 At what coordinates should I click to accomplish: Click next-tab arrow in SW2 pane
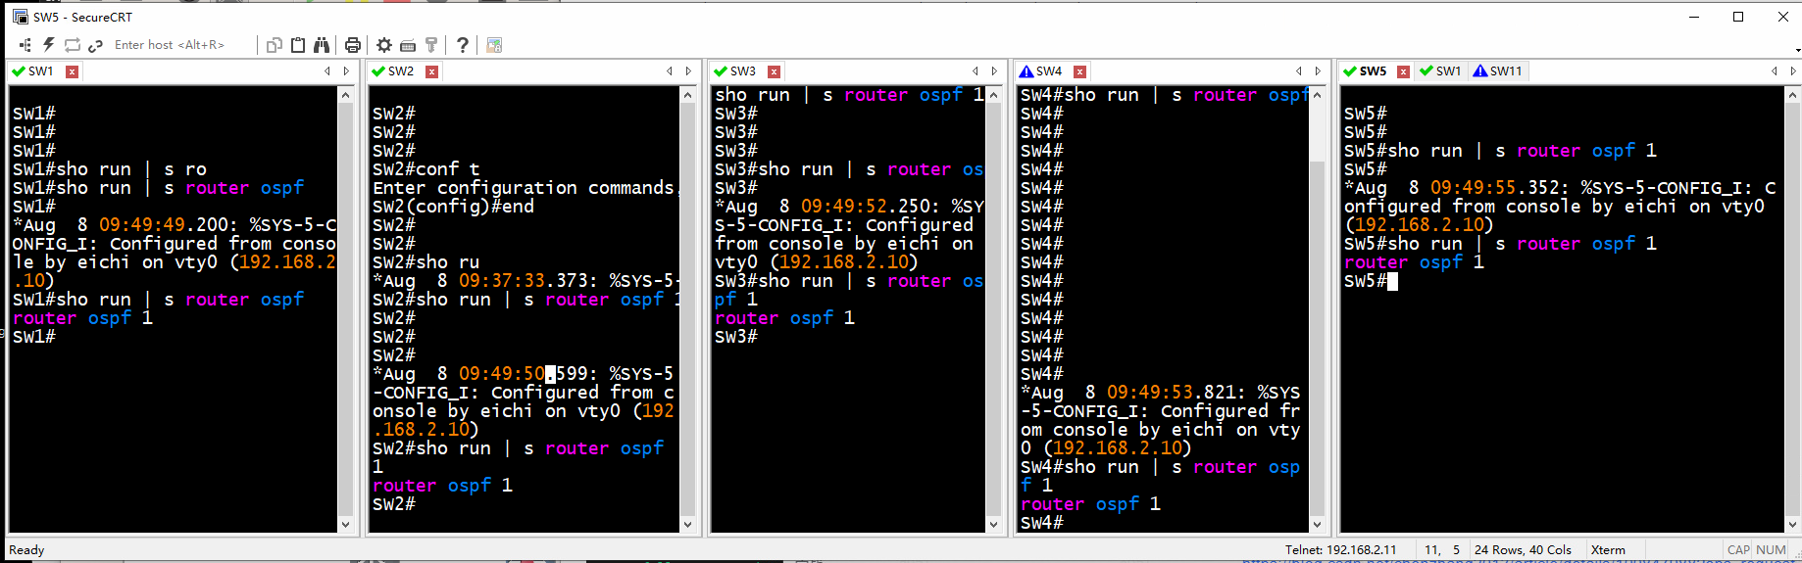pos(688,71)
